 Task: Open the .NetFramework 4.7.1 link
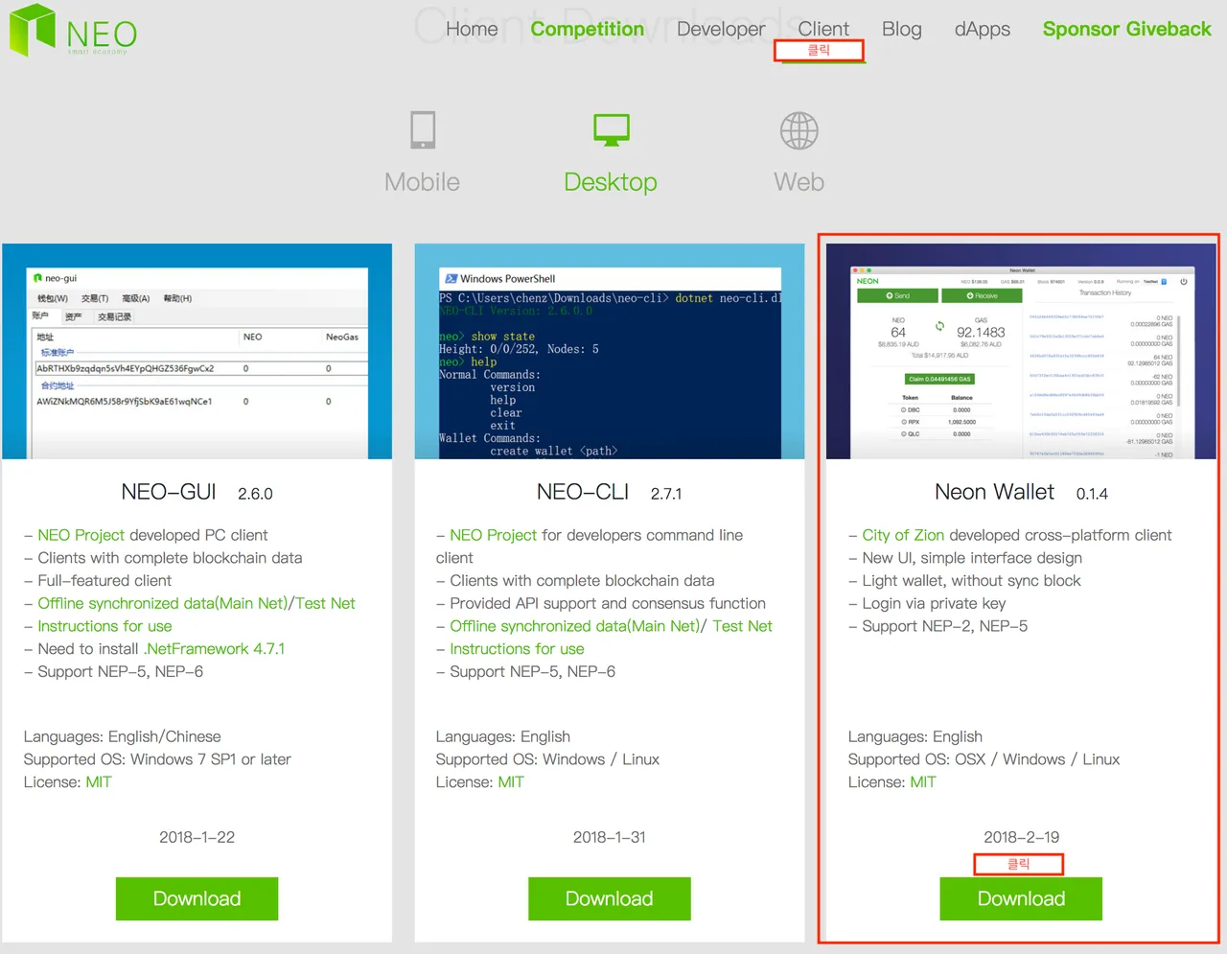point(215,649)
